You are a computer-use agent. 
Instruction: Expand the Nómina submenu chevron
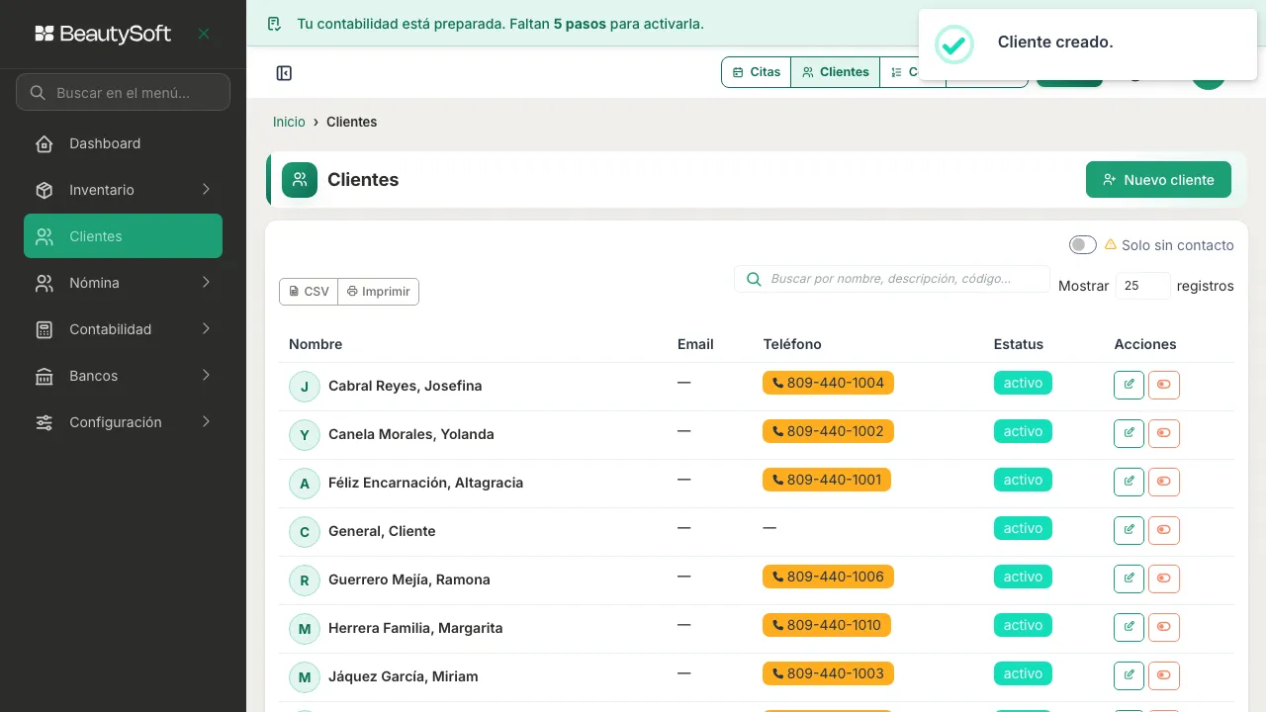[x=206, y=283]
